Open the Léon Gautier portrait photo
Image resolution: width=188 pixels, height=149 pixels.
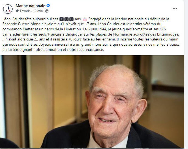click(92, 101)
